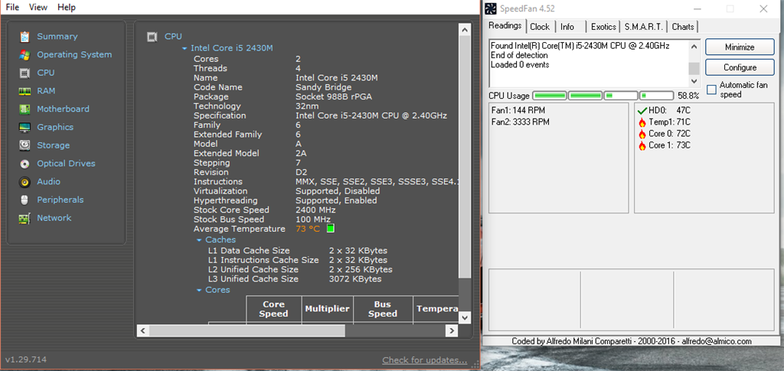Click the SpeedFan log scroll down arrow
The image size is (784, 371).
tap(694, 81)
